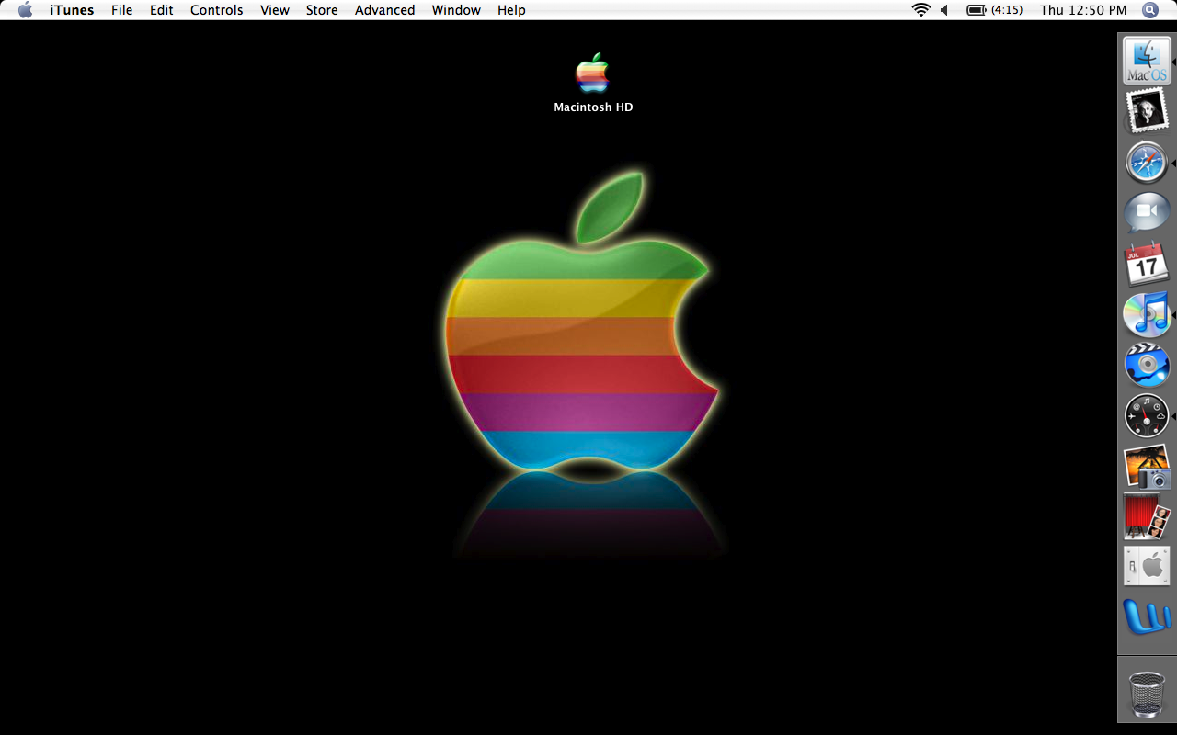Viewport: 1177px width, 735px height.
Task: Open the Apple menu
Action: [25, 10]
